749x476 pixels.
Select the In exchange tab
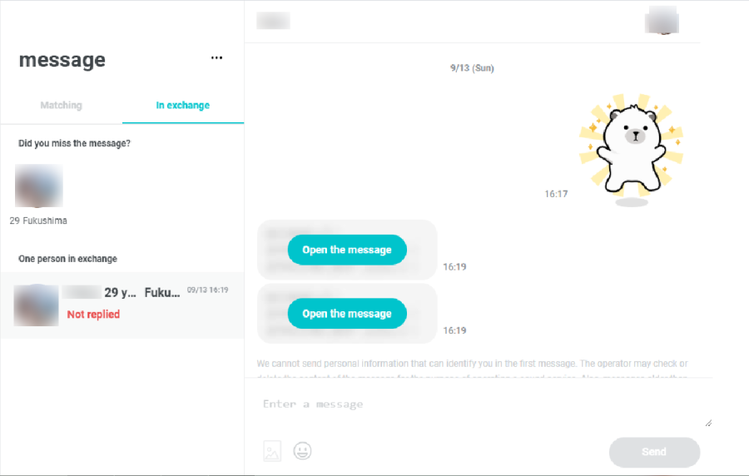click(x=183, y=105)
